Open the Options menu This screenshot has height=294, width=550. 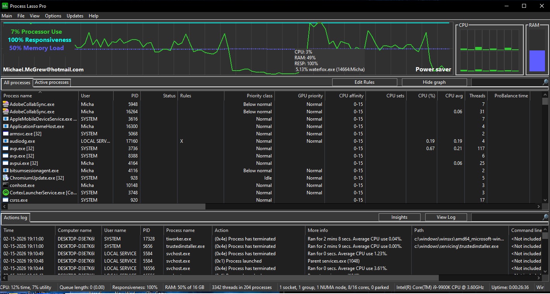(53, 16)
